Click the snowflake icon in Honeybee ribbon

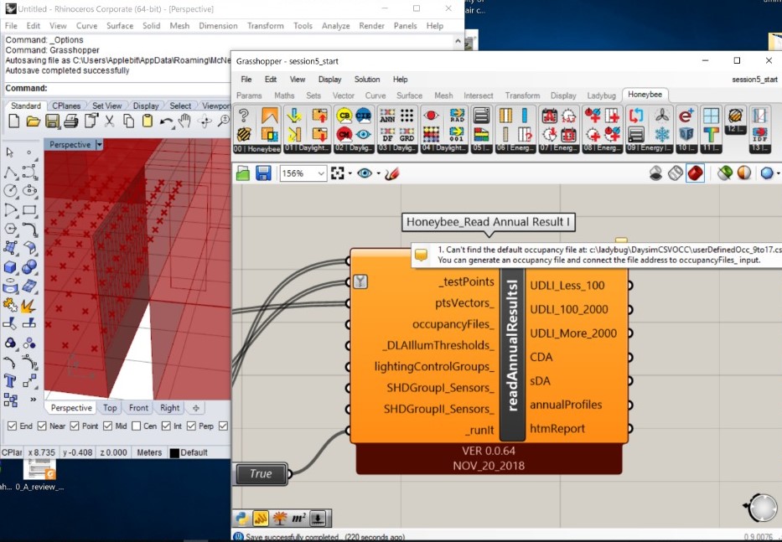click(662, 134)
